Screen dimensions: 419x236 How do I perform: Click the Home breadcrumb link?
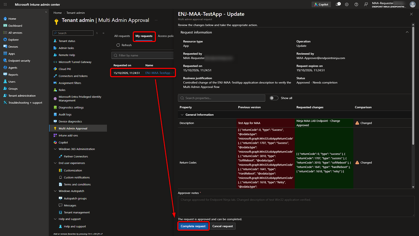pyautogui.click(x=57, y=13)
